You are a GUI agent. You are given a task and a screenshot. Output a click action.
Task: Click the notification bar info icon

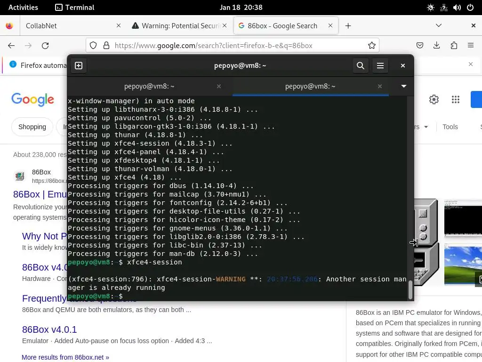click(13, 64)
